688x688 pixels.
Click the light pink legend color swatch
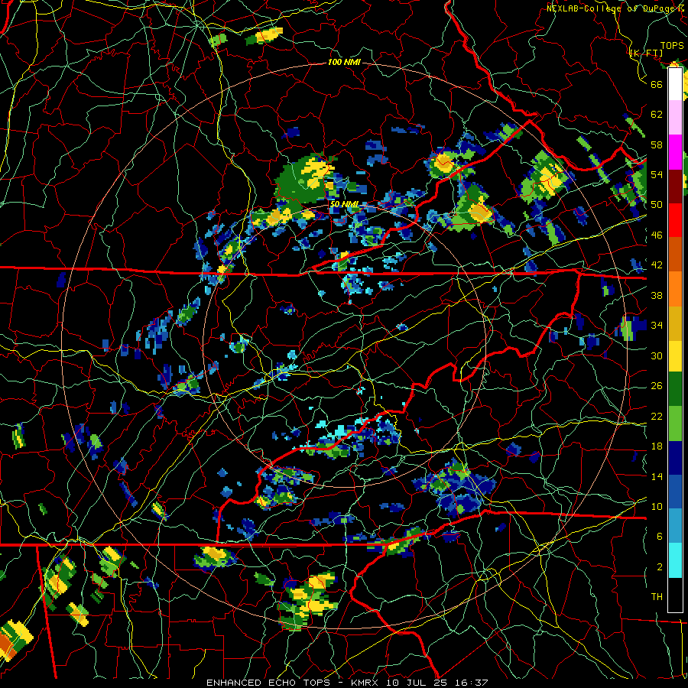point(675,118)
